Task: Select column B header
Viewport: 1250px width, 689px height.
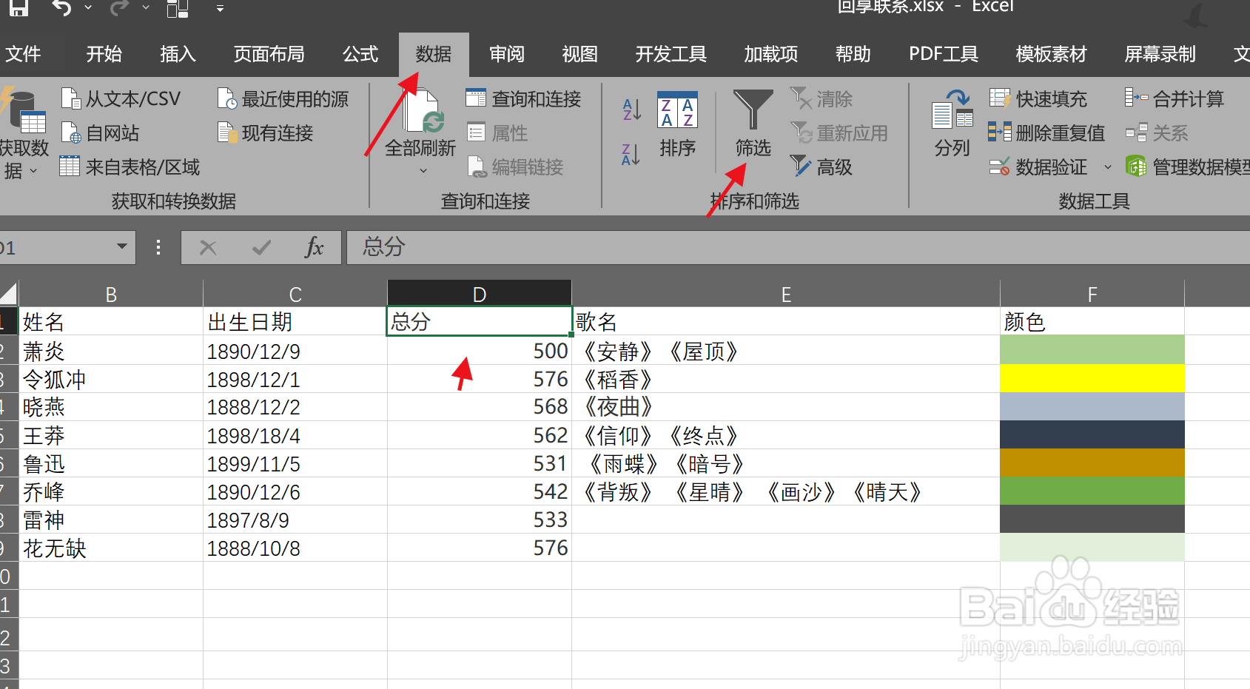Action: pos(111,294)
